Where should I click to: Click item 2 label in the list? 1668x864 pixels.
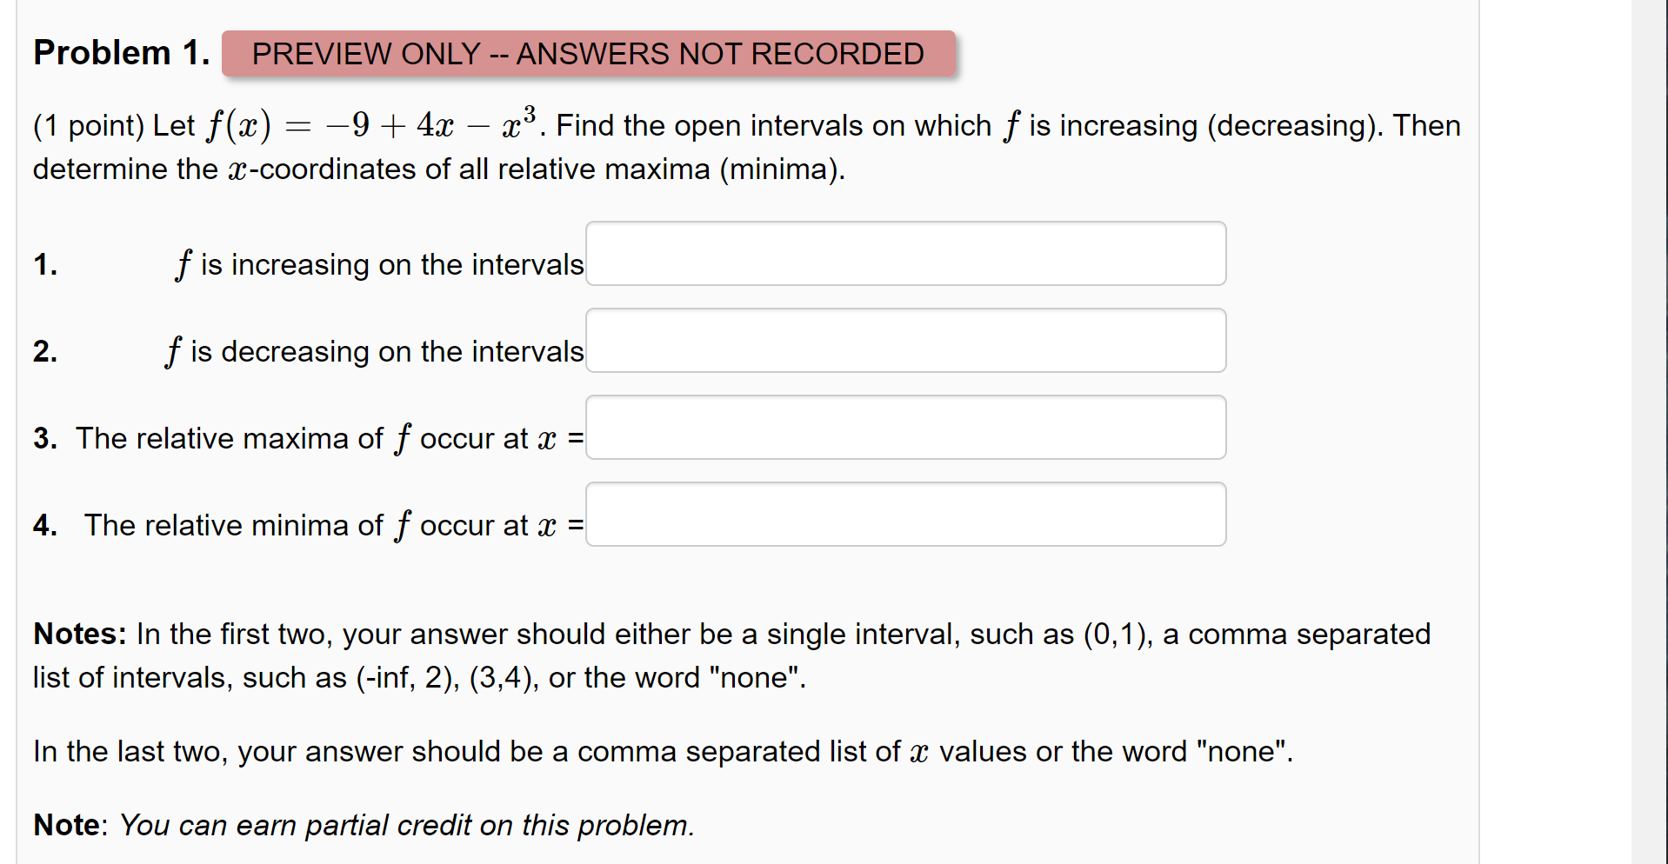point(44,351)
